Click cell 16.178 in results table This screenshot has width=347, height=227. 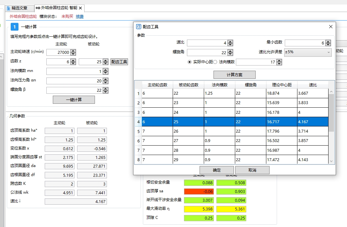(282, 113)
